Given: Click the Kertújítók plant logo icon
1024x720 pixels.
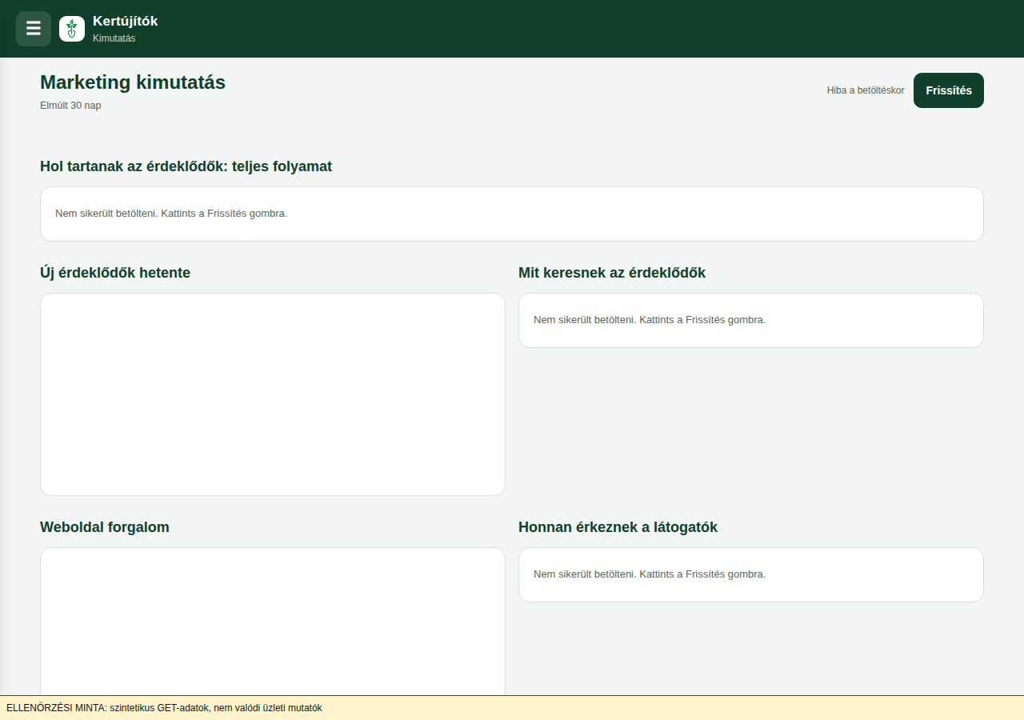Looking at the screenshot, I should [x=72, y=29].
